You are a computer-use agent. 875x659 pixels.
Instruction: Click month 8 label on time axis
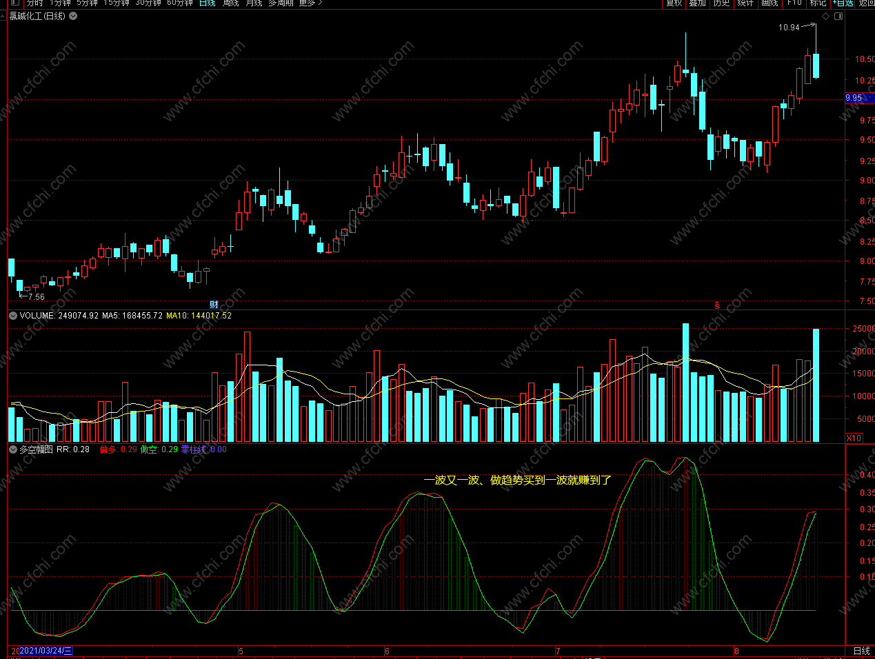click(736, 651)
